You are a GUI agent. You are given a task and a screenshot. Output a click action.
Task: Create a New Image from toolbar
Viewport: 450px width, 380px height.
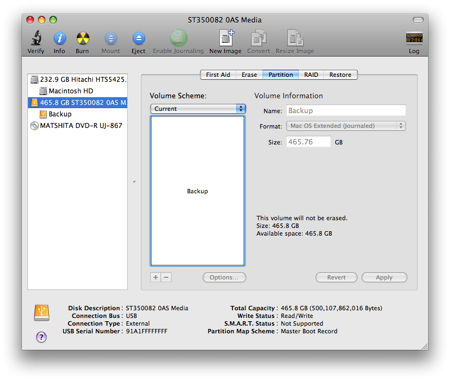[x=225, y=39]
